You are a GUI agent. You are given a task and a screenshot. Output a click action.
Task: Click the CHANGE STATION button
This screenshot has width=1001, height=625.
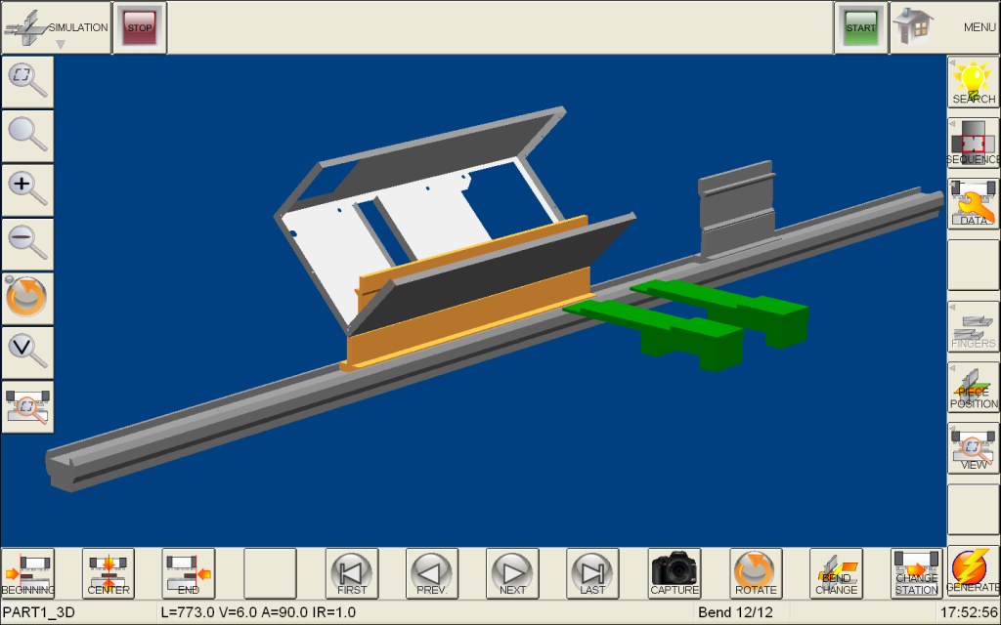tap(916, 573)
